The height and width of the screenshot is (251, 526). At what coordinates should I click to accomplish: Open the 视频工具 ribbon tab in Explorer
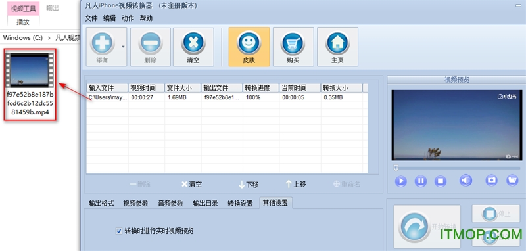tap(23, 9)
